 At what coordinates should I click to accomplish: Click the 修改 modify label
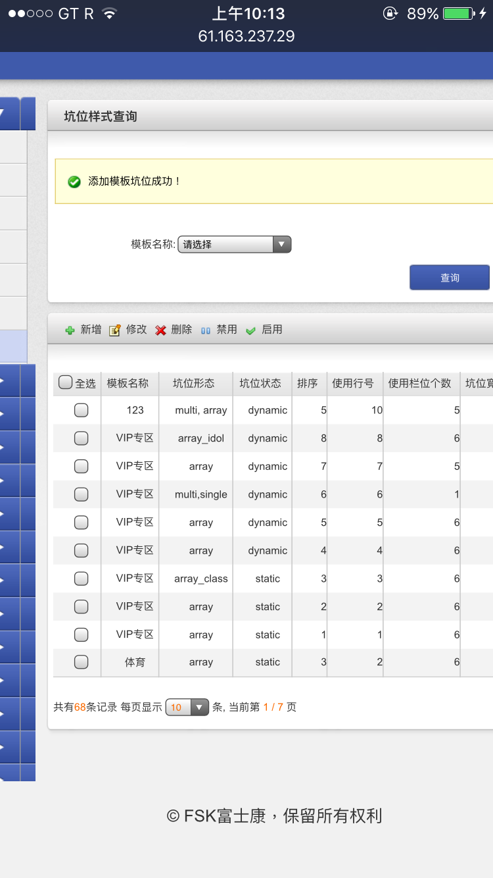(x=136, y=330)
